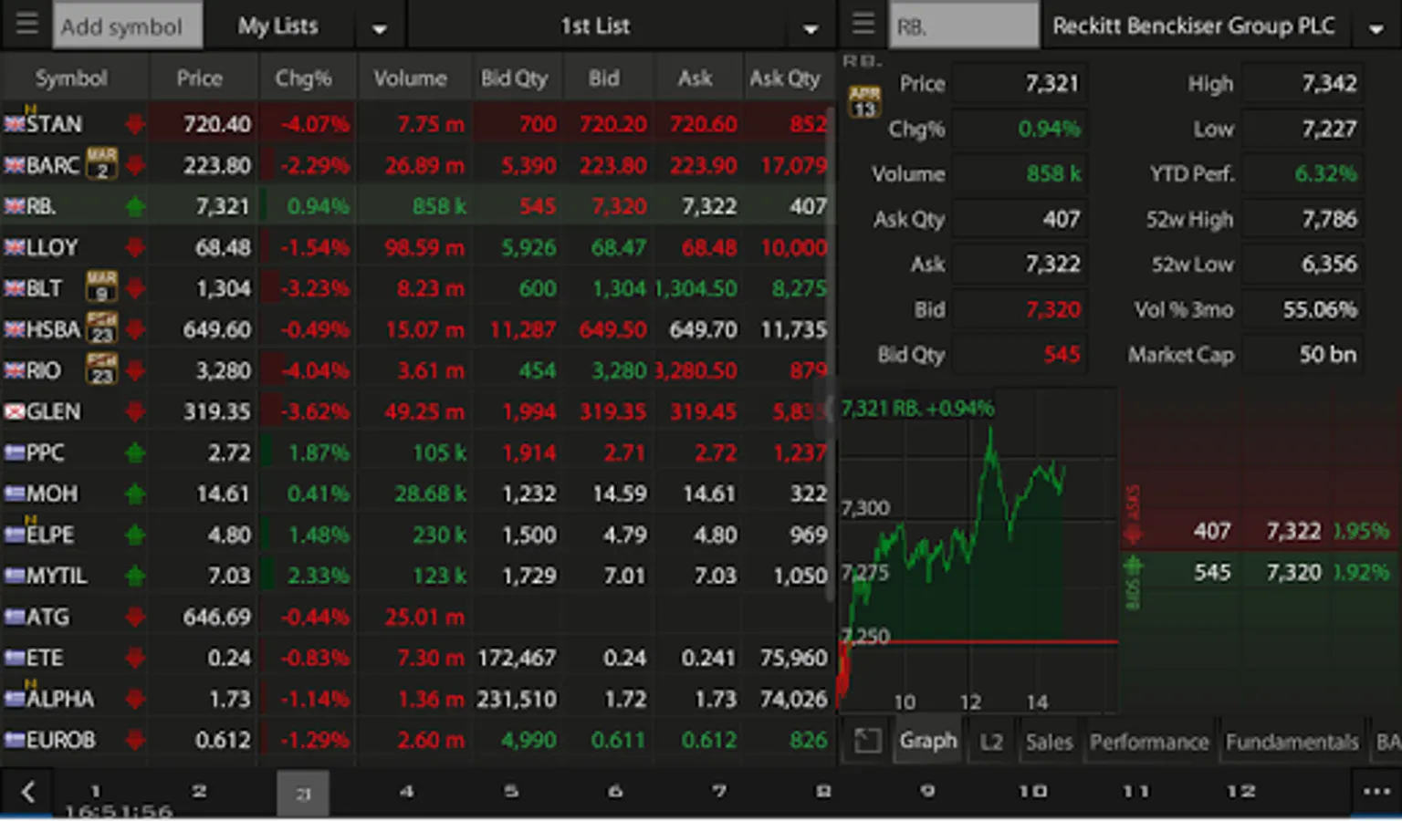This screenshot has width=1402, height=821.
Task: Open the more options ellipsis in bottom bar
Action: [1376, 791]
